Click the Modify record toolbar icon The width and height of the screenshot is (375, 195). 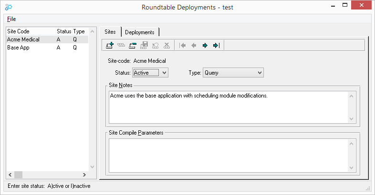[121, 45]
